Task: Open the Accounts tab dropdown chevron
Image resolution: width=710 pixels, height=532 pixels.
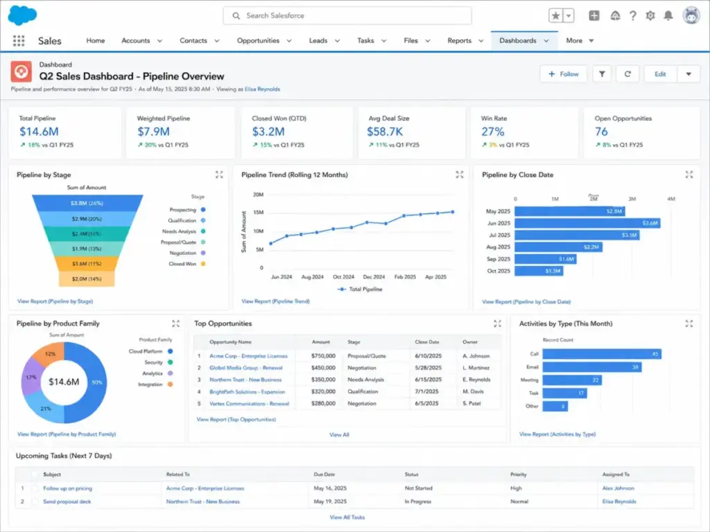Action: pyautogui.click(x=159, y=41)
